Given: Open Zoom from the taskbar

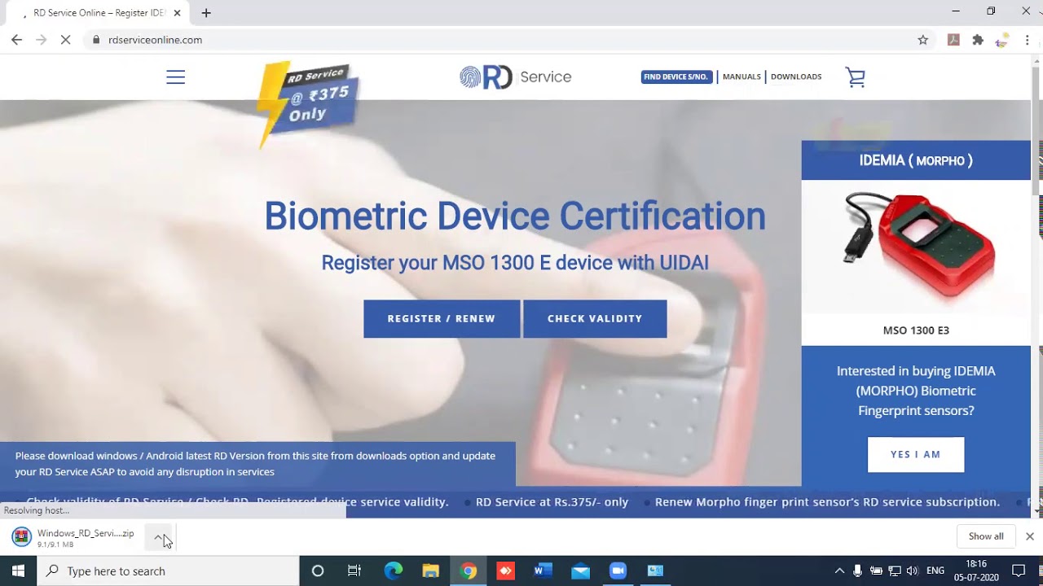Looking at the screenshot, I should tap(618, 571).
